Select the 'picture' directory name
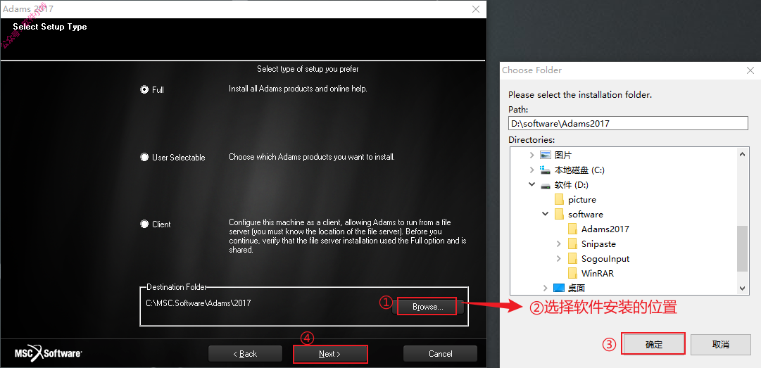 [582, 200]
